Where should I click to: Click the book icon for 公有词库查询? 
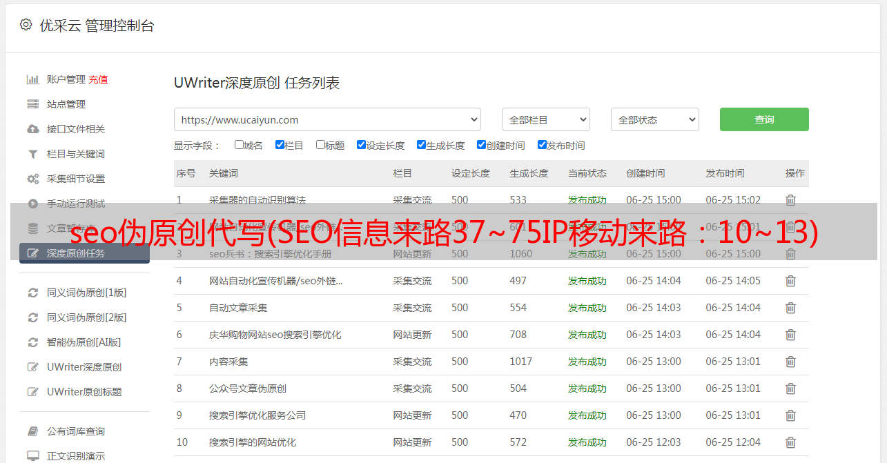coord(32,431)
